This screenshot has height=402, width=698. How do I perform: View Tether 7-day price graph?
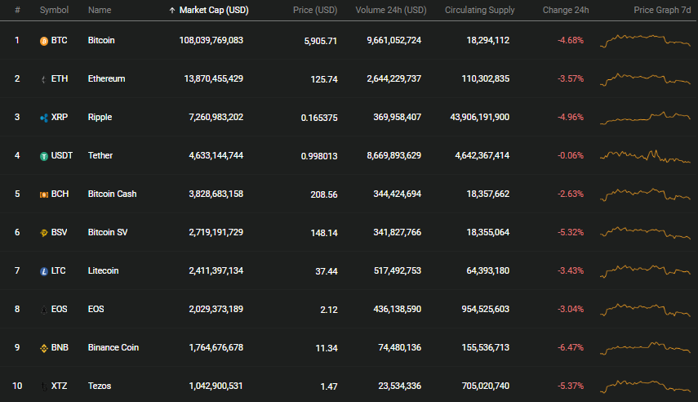click(645, 156)
